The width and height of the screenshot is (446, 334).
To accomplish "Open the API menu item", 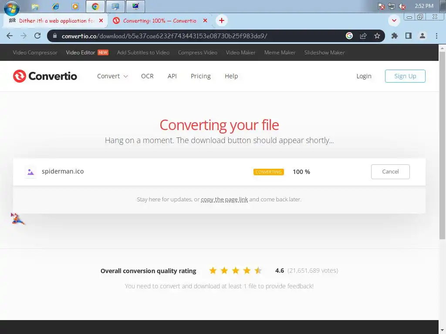I will point(172,76).
